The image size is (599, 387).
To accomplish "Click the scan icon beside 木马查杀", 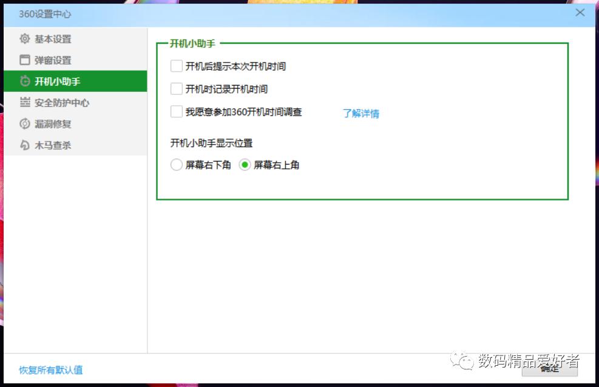I will point(24,145).
